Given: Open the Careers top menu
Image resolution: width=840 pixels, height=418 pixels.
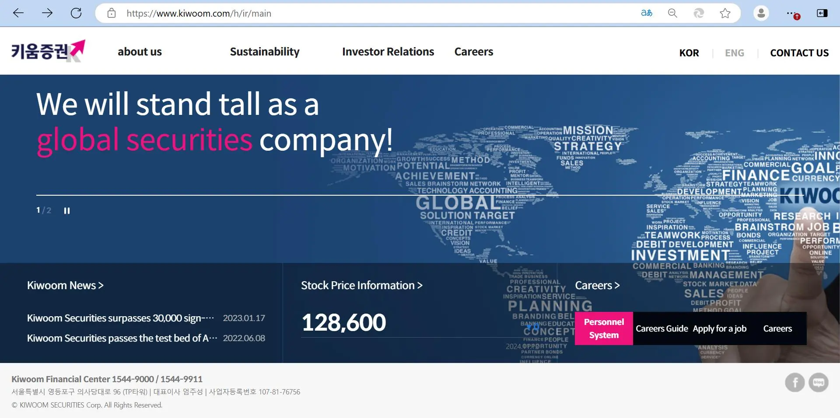Looking at the screenshot, I should point(474,52).
